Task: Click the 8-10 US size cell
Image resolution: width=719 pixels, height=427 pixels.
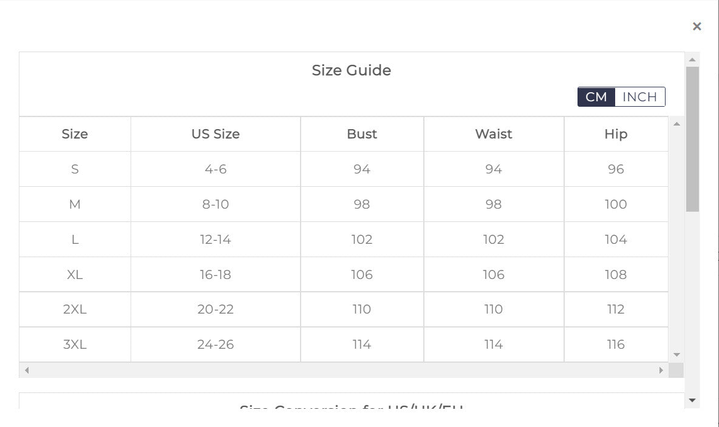Action: [x=216, y=204]
